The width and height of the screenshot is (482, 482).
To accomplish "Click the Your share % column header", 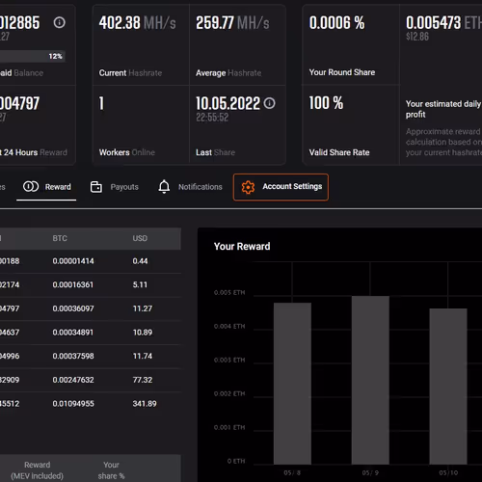I will 111,470.
